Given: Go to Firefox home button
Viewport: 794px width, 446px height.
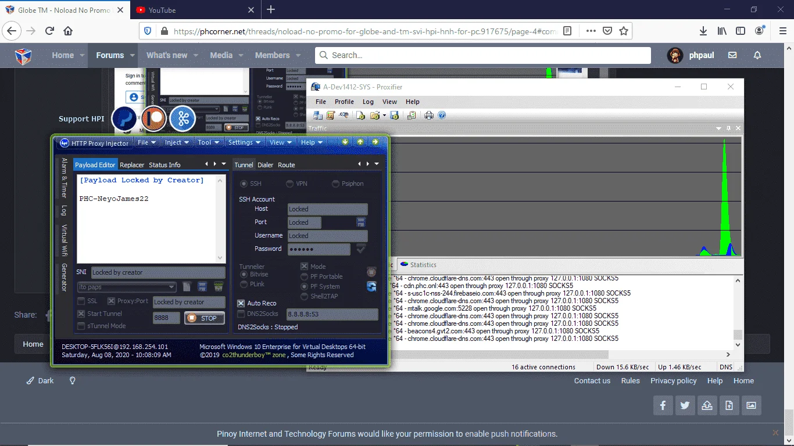Looking at the screenshot, I should (x=68, y=31).
